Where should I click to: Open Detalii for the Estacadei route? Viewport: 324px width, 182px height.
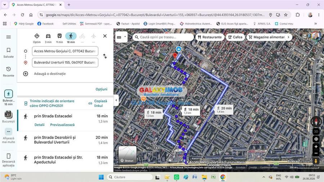[40, 125]
